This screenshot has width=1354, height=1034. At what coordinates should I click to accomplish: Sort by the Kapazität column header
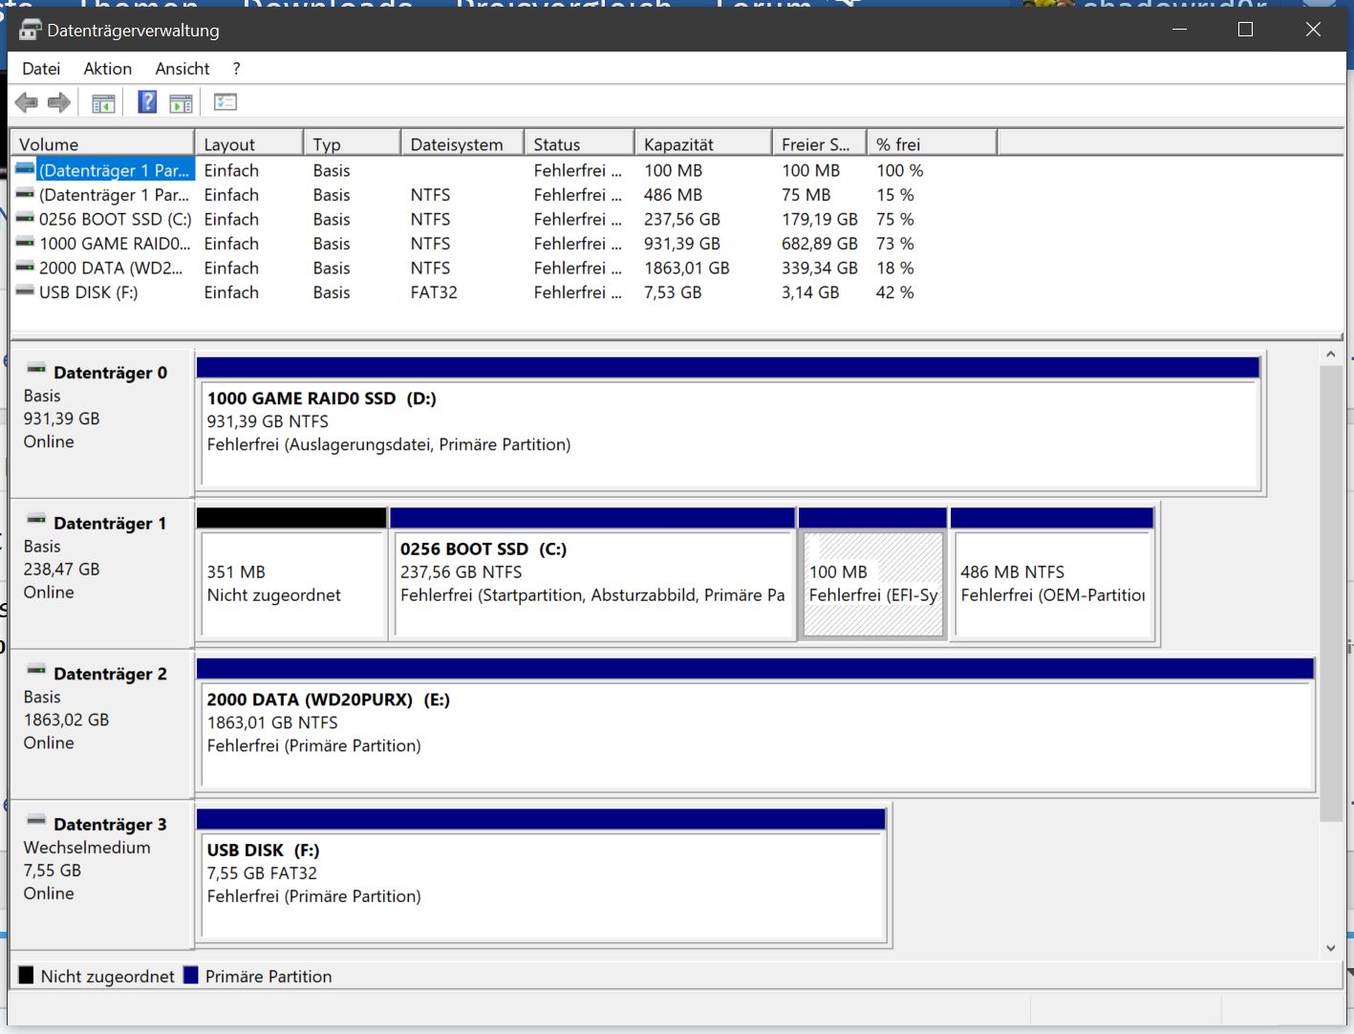pyautogui.click(x=703, y=144)
